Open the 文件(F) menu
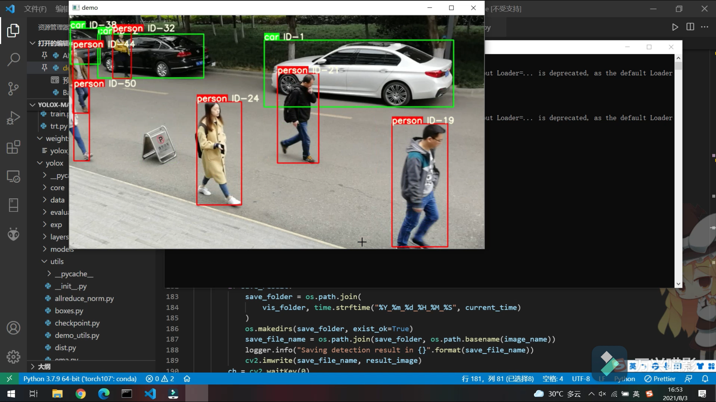The image size is (716, 402). click(x=35, y=9)
